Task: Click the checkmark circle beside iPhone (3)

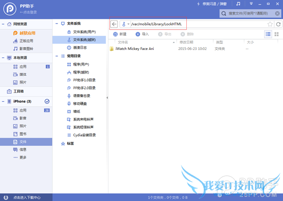Action: click(47, 101)
